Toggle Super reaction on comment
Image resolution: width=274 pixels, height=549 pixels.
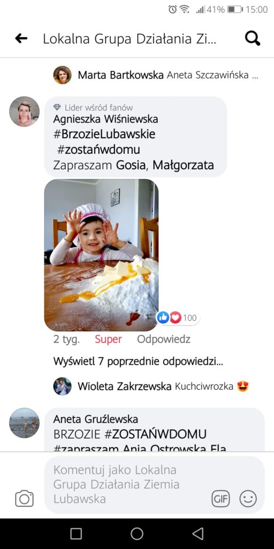tap(108, 339)
